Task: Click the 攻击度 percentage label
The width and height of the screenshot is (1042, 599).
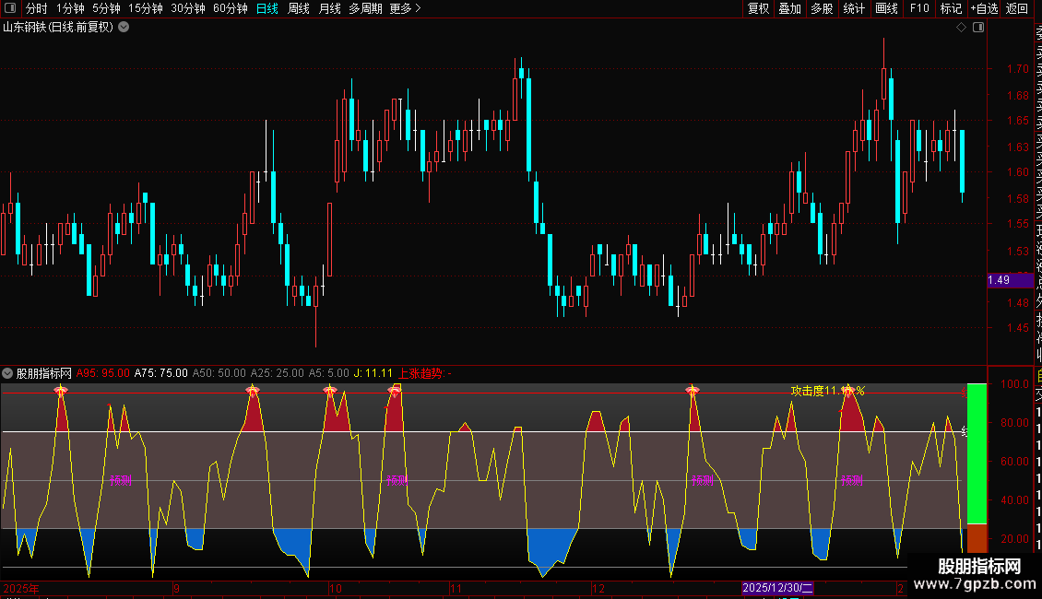Action: pyautogui.click(x=827, y=391)
